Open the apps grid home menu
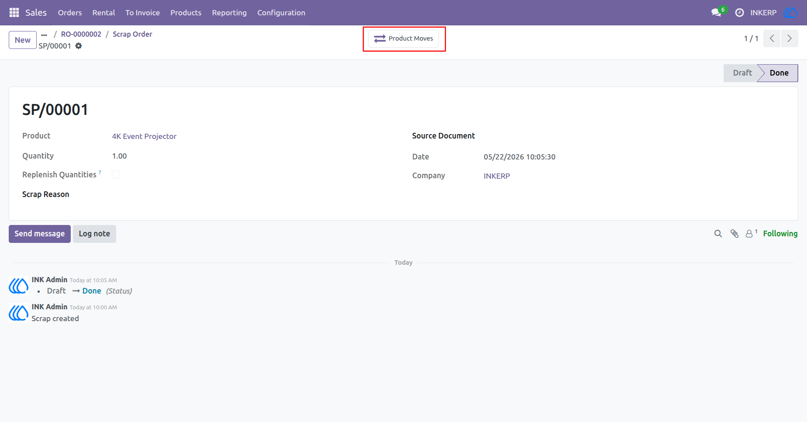Screen dimensions: 807x422 (14, 13)
